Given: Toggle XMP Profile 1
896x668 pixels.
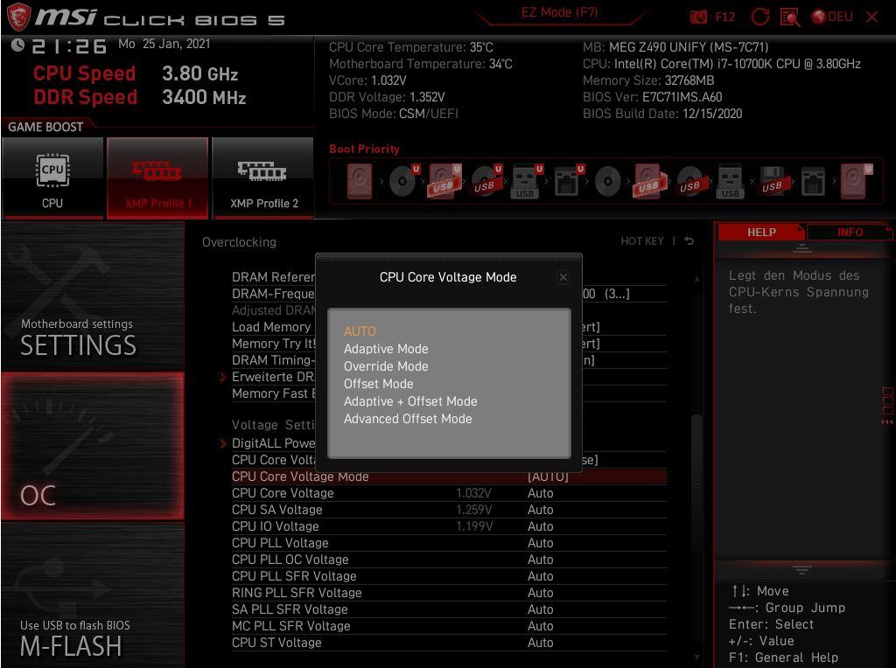Looking at the screenshot, I should pos(157,177).
